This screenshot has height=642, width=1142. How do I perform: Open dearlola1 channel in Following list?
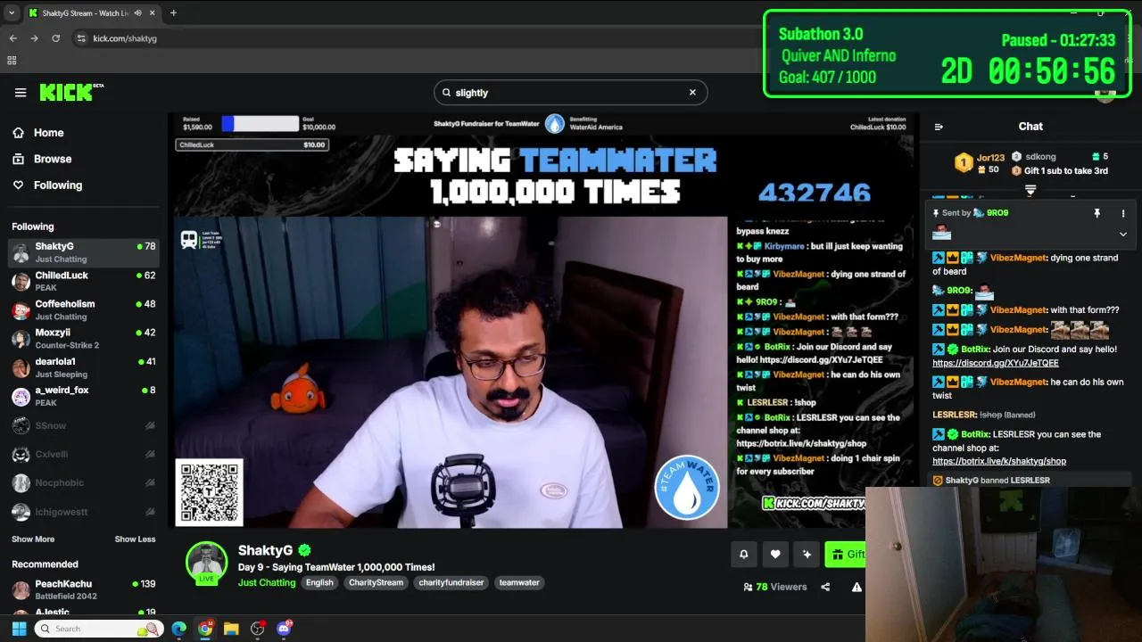point(84,367)
